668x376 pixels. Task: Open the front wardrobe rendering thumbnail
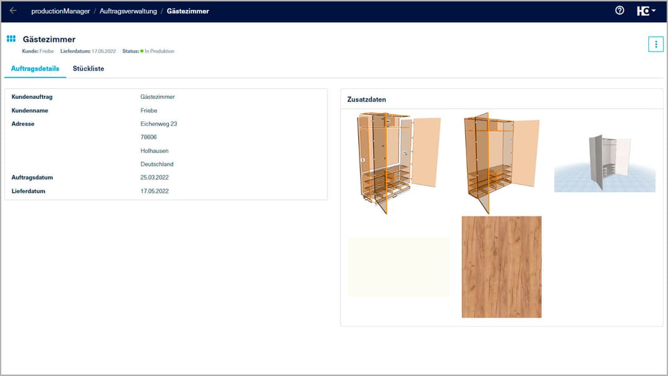tap(396, 158)
